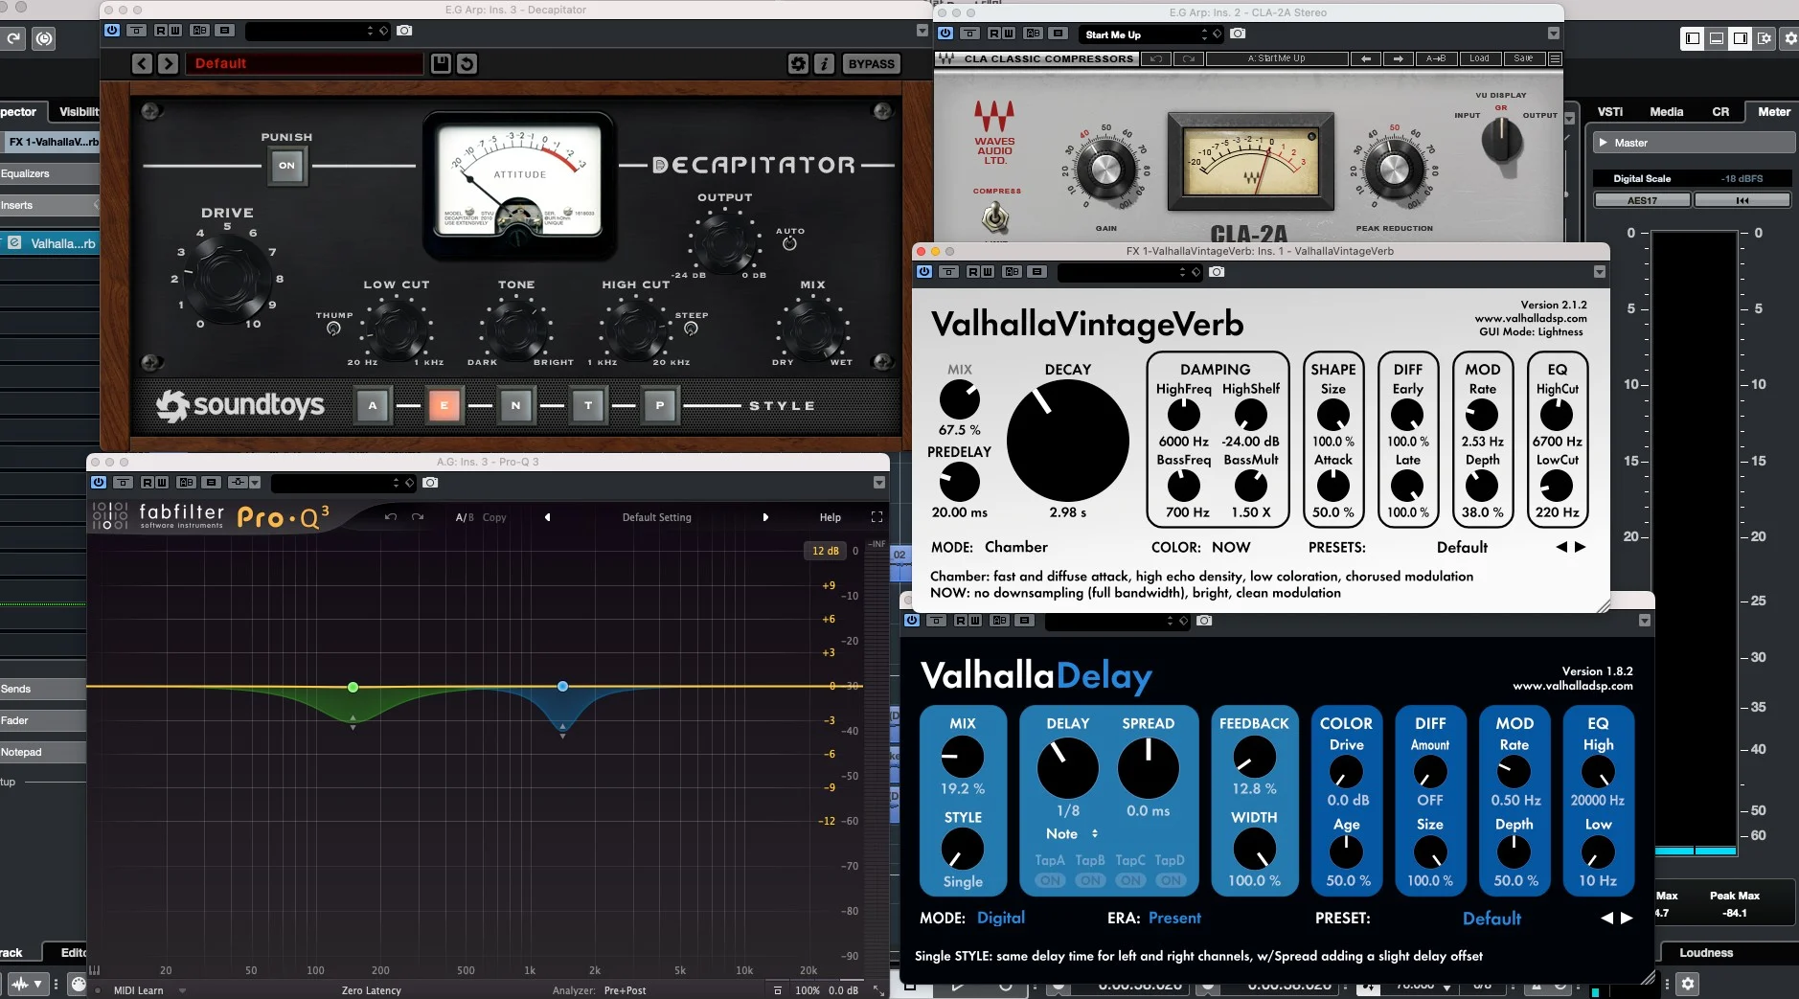Revert Decapitator preset with circular arrow icon
Viewport: 1799px width, 999px height.
tap(467, 63)
